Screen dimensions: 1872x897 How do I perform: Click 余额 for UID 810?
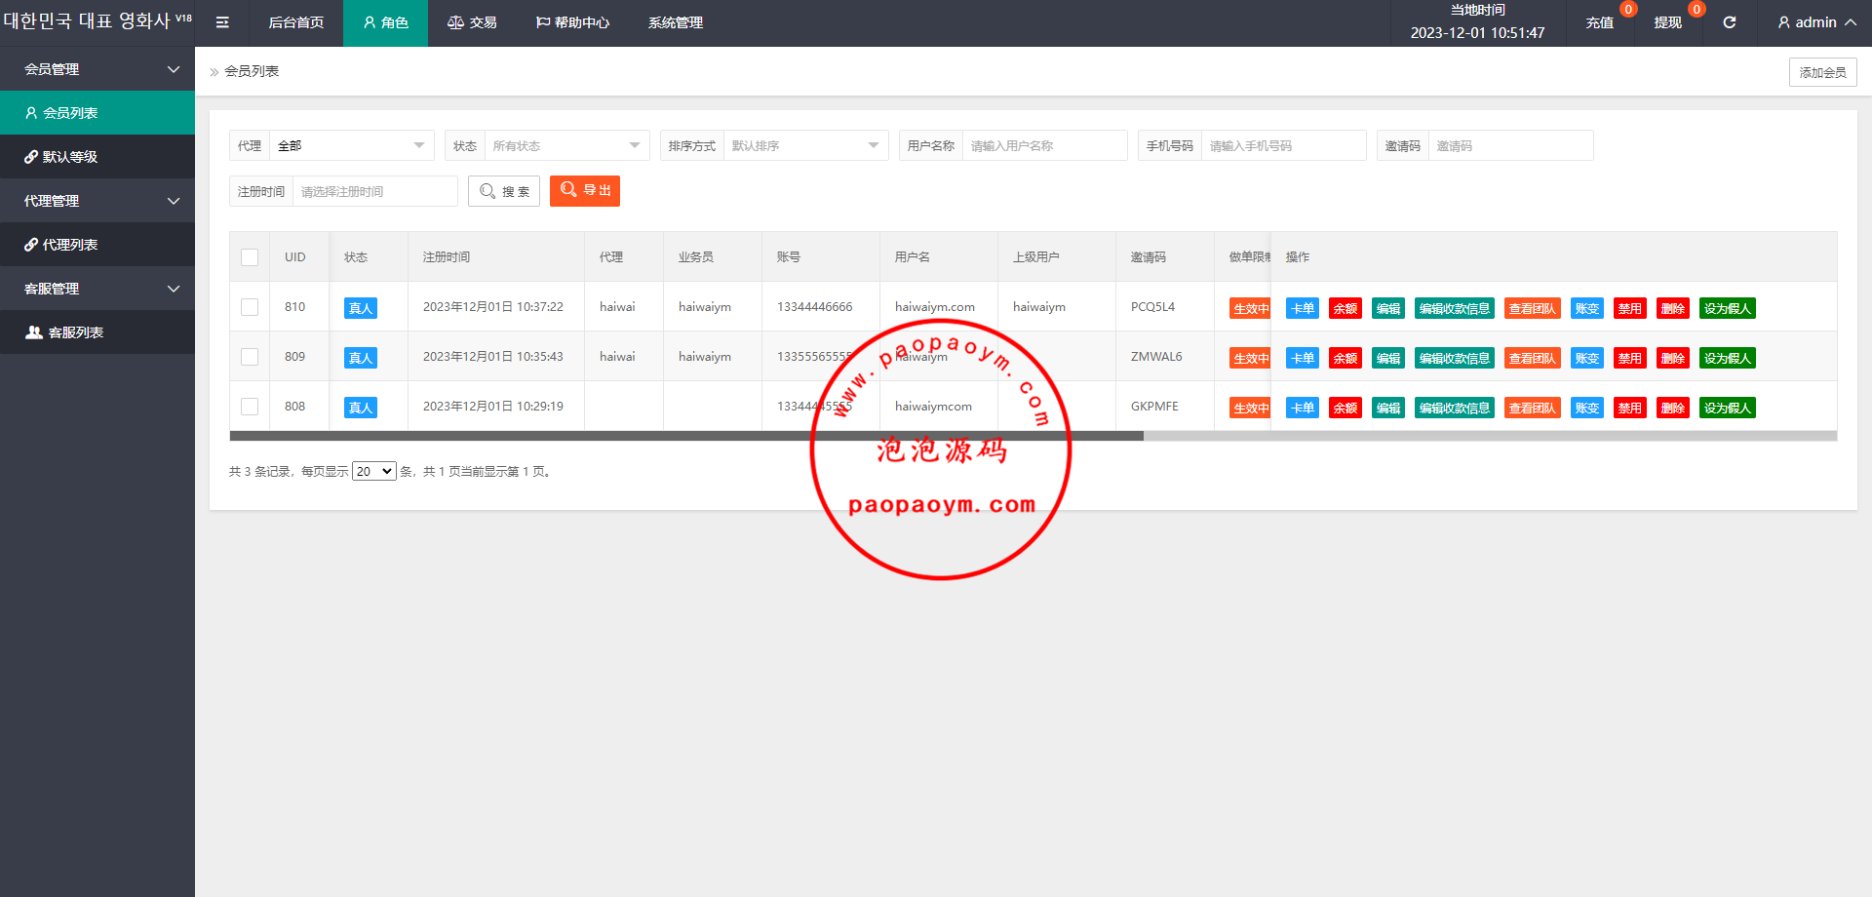[1345, 308]
